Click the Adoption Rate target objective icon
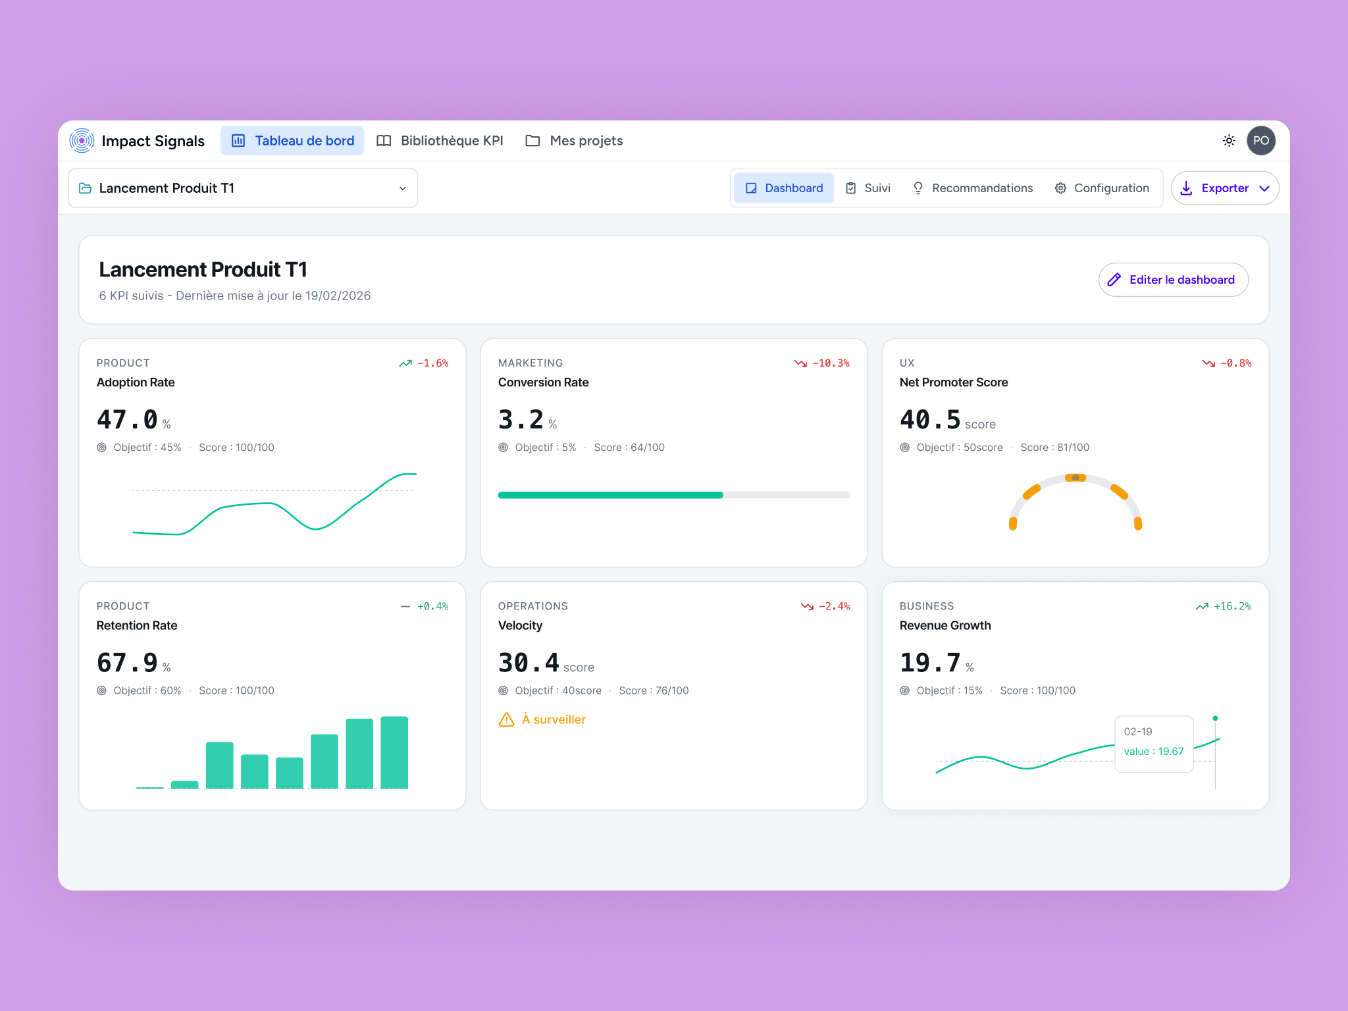The image size is (1348, 1011). coord(102,448)
